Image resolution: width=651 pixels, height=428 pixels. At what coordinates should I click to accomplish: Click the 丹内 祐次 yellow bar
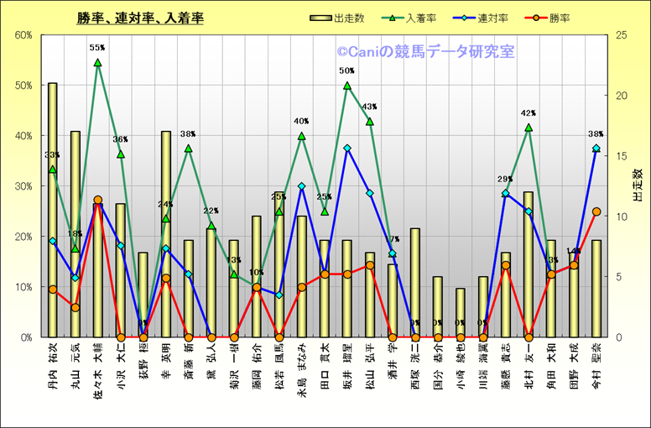(x=53, y=210)
